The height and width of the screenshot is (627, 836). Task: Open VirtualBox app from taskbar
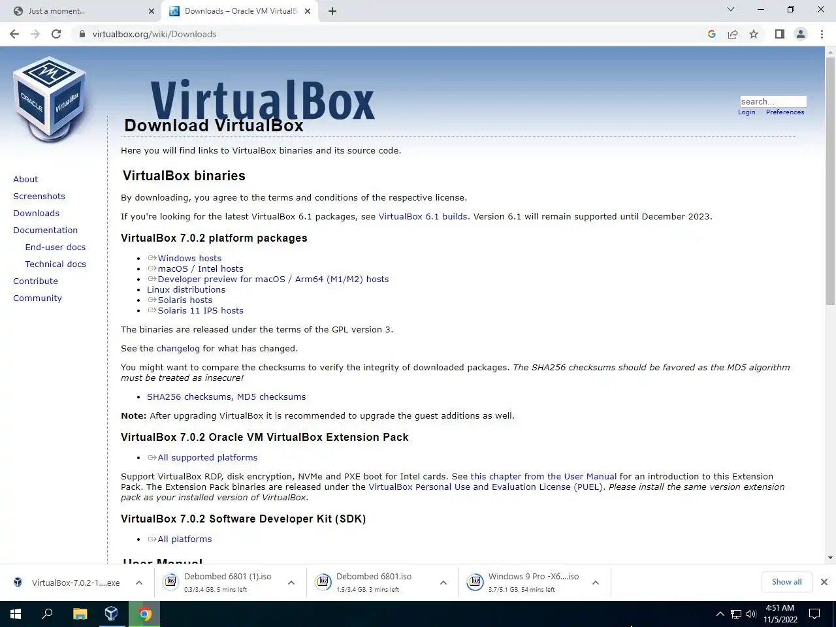pyautogui.click(x=111, y=614)
